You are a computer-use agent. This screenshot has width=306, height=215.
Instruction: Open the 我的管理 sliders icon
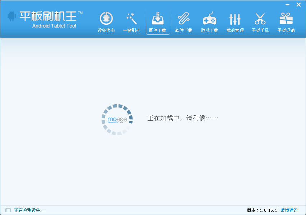pos(235,18)
